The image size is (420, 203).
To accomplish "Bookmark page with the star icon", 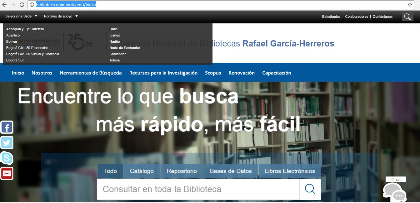I will pos(410,5).
